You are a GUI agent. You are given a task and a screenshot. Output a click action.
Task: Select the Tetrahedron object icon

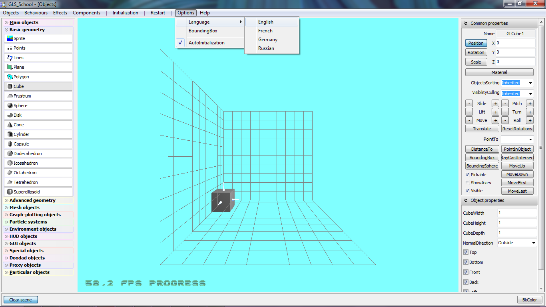[x=10, y=182]
